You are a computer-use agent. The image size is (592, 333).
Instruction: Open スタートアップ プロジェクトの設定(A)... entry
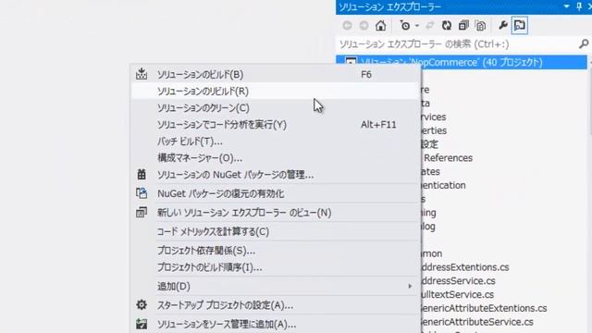tap(276, 305)
